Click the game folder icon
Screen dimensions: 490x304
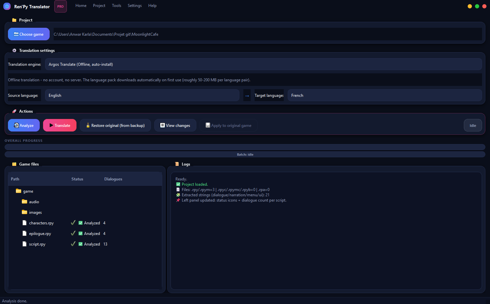[x=19, y=191]
